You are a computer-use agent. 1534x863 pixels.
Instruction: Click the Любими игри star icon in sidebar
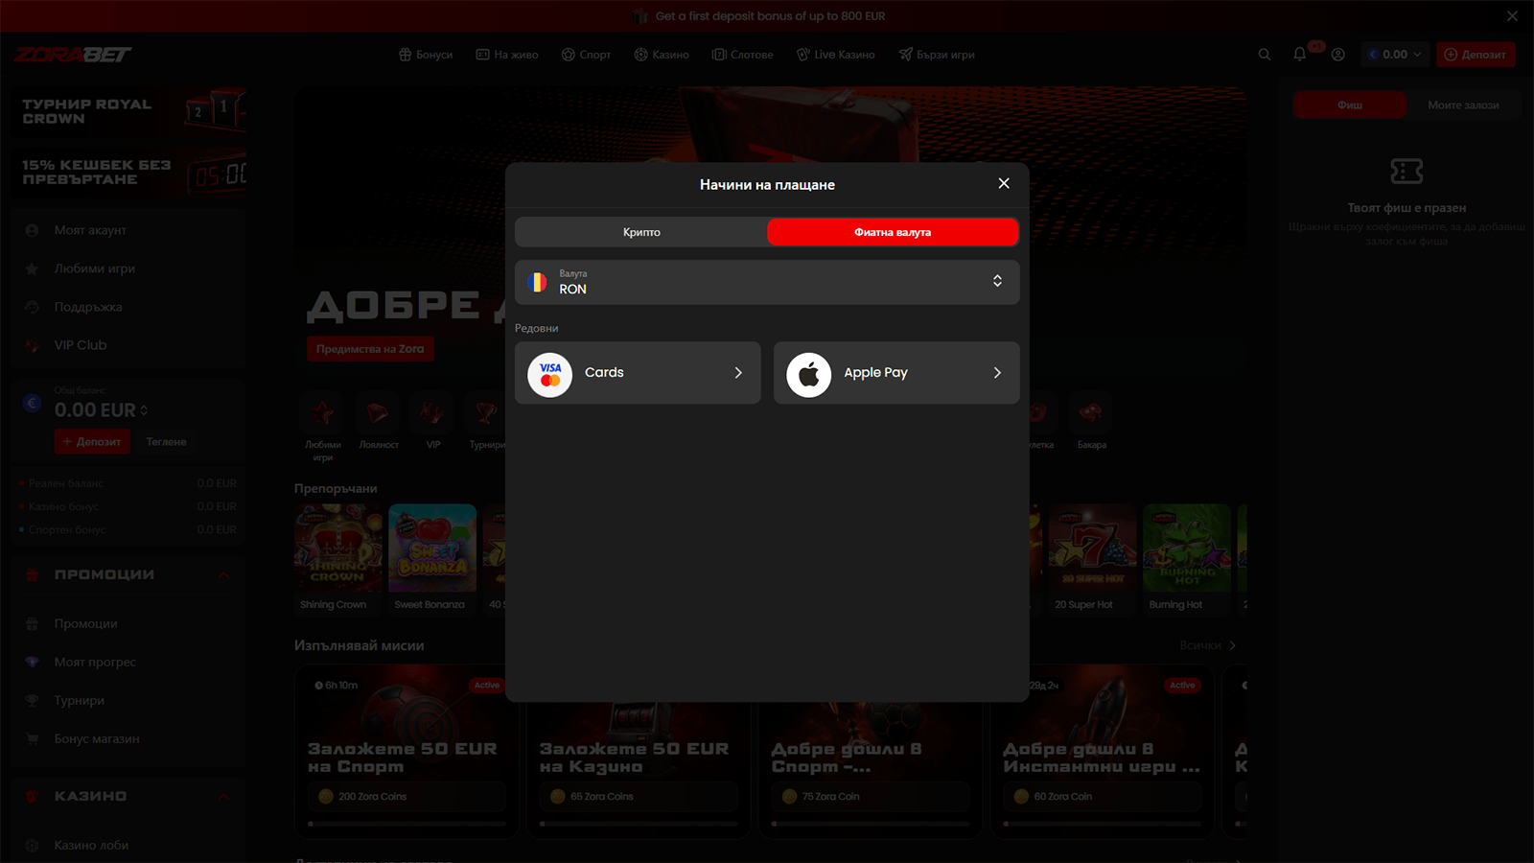[x=32, y=268]
